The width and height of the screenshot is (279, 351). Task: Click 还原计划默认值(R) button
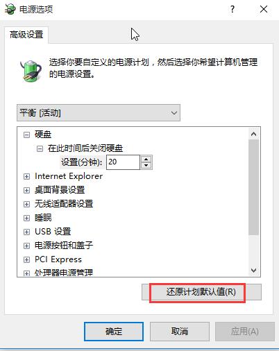click(201, 292)
